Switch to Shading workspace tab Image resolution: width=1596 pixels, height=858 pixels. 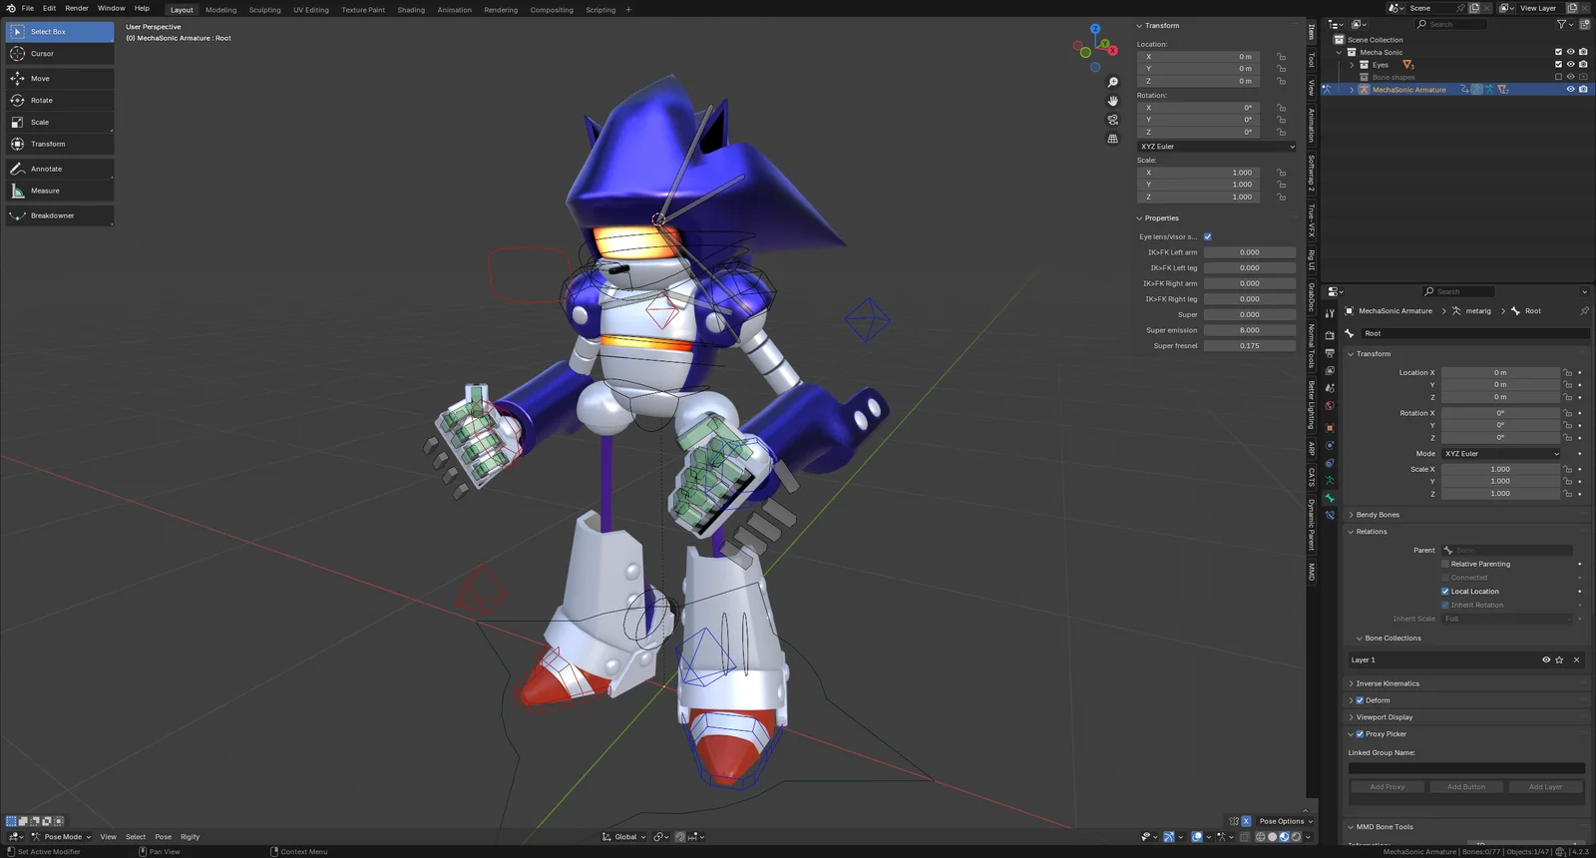pyautogui.click(x=411, y=10)
